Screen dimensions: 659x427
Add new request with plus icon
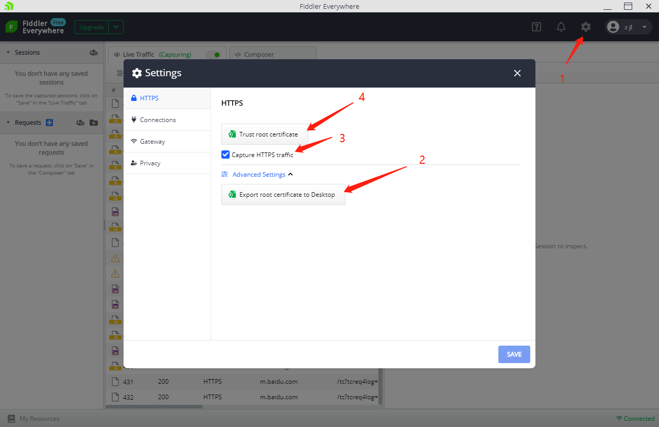coord(49,123)
